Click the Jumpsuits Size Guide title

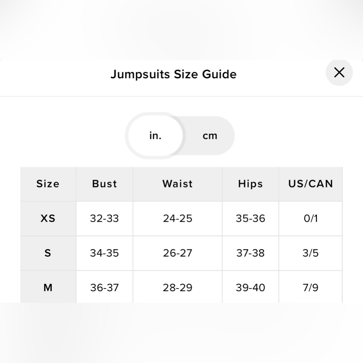coord(174,74)
